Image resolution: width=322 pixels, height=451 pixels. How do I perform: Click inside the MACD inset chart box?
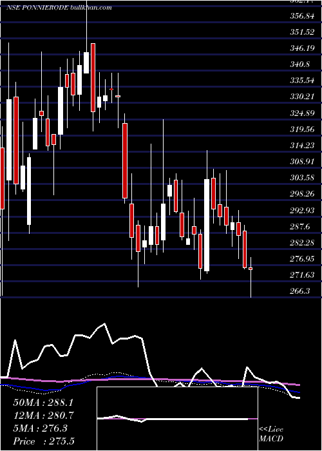pyautogui.click(x=177, y=419)
